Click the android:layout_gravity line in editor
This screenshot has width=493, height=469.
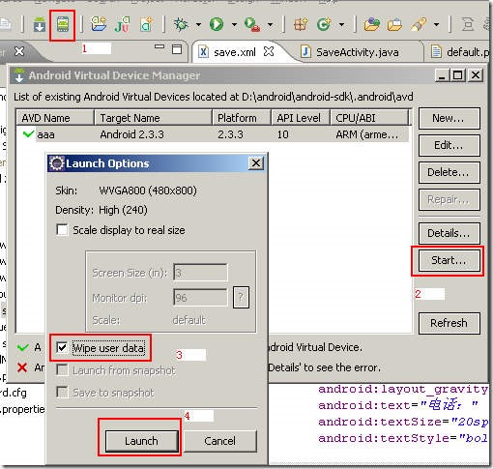tap(403, 389)
